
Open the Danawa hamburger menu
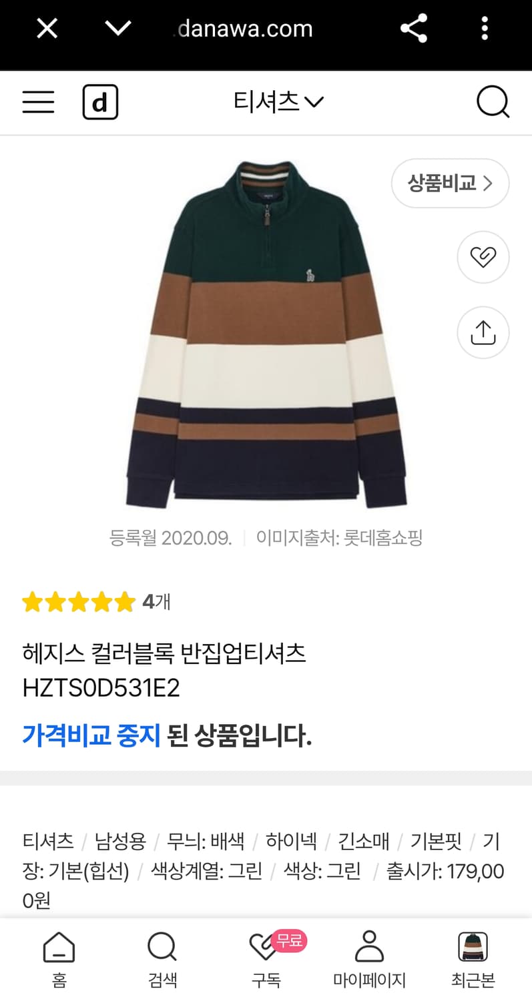point(38,101)
